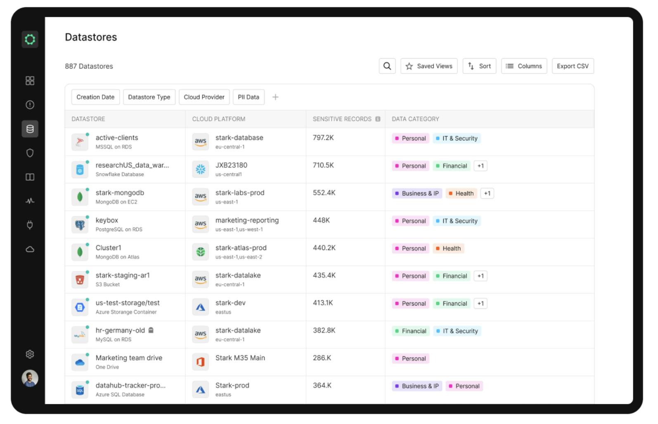658x424 pixels.
Task: Select the shield icon in sidebar
Action: click(30, 153)
